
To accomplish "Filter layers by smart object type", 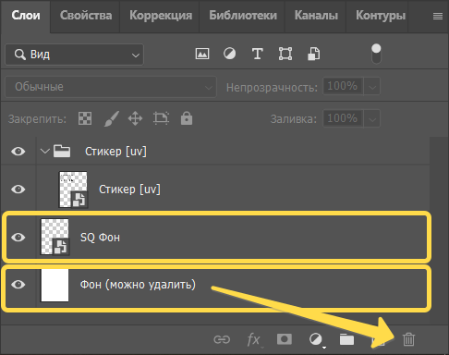I will tap(314, 54).
